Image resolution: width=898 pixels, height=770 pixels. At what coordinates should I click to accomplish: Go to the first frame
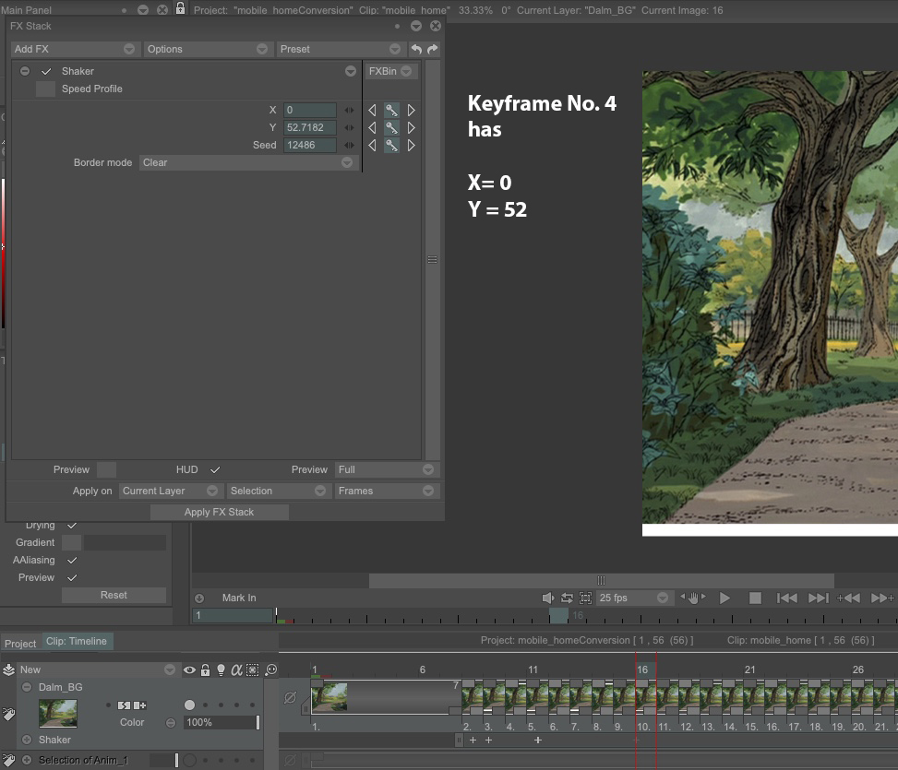point(787,598)
